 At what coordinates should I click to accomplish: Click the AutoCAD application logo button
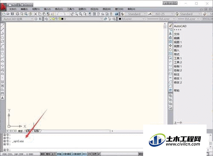3,7
